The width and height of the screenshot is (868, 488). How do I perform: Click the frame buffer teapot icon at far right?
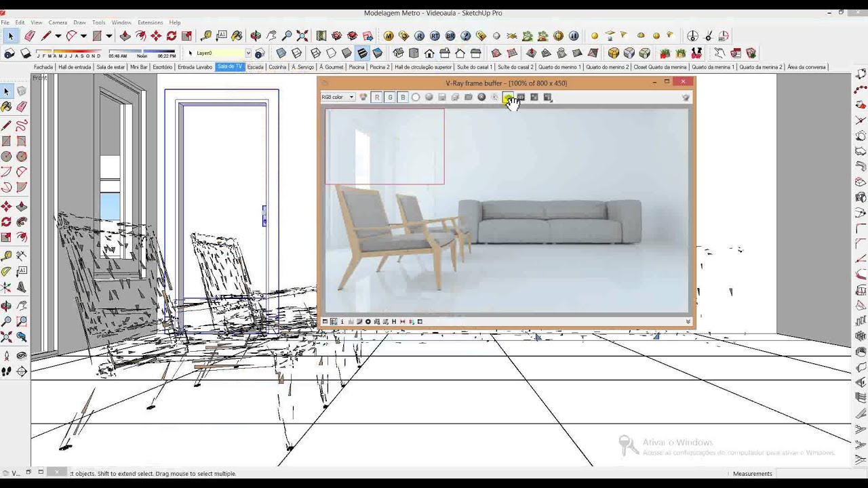686,98
